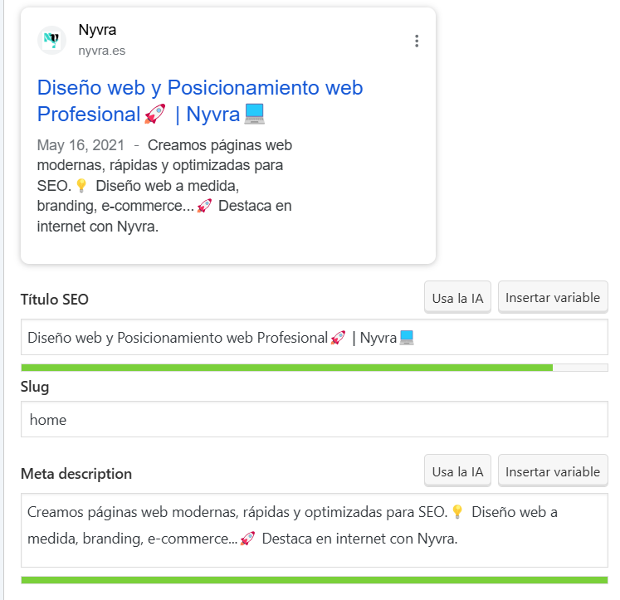The width and height of the screenshot is (620, 600).
Task: Focus the Título SEO input field
Action: click(x=315, y=337)
